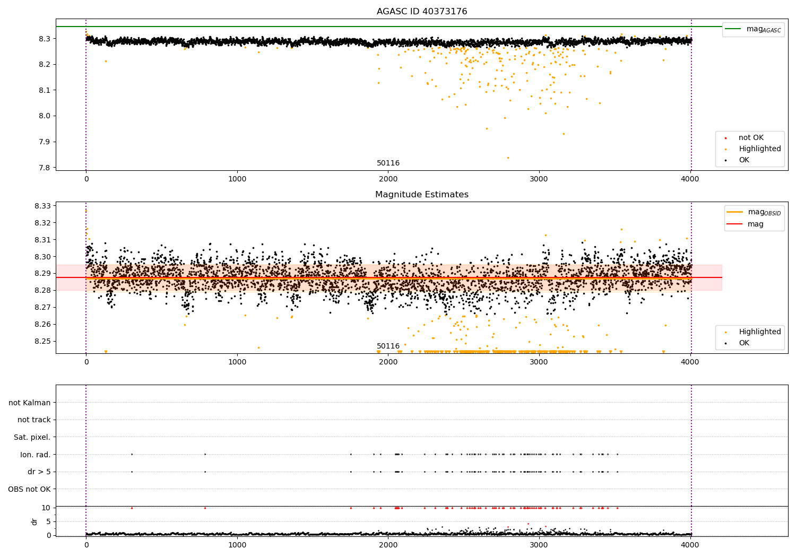Click the '2000' x tick under the top plot
The image size is (796, 557).
click(x=388, y=179)
